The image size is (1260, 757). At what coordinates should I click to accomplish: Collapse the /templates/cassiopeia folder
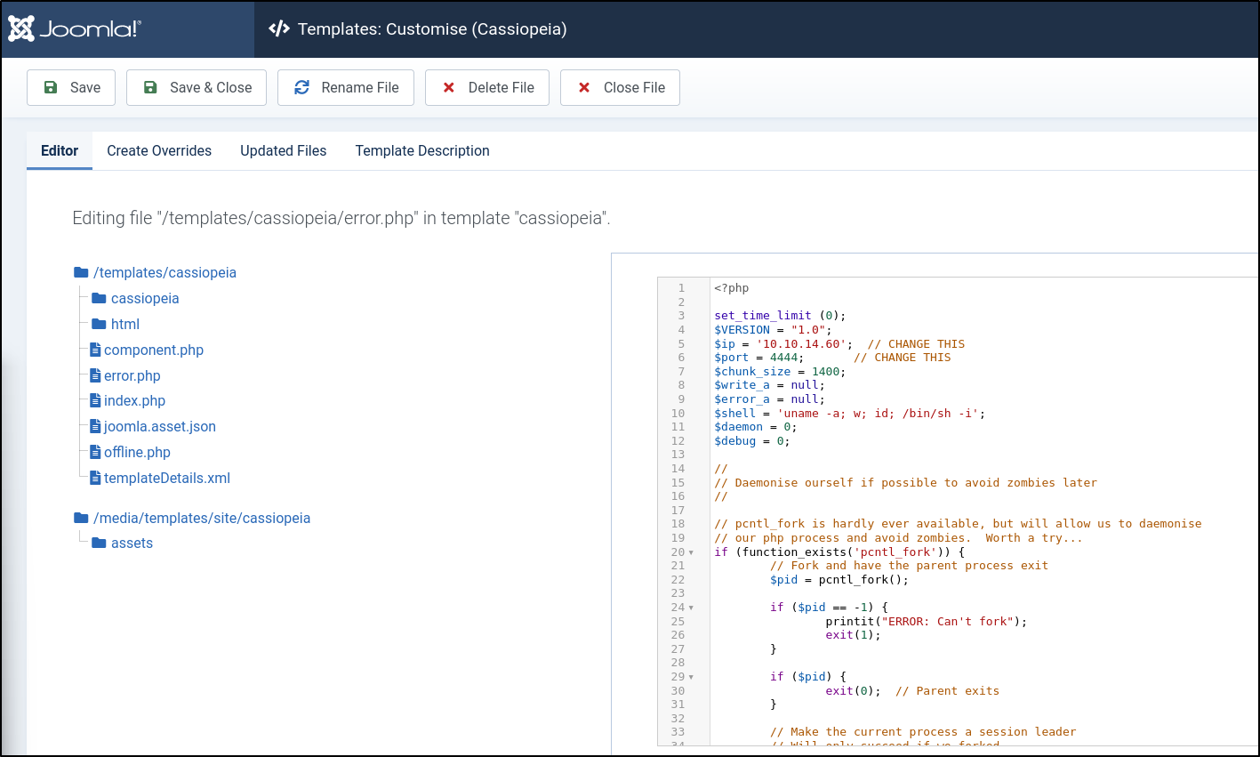165,272
